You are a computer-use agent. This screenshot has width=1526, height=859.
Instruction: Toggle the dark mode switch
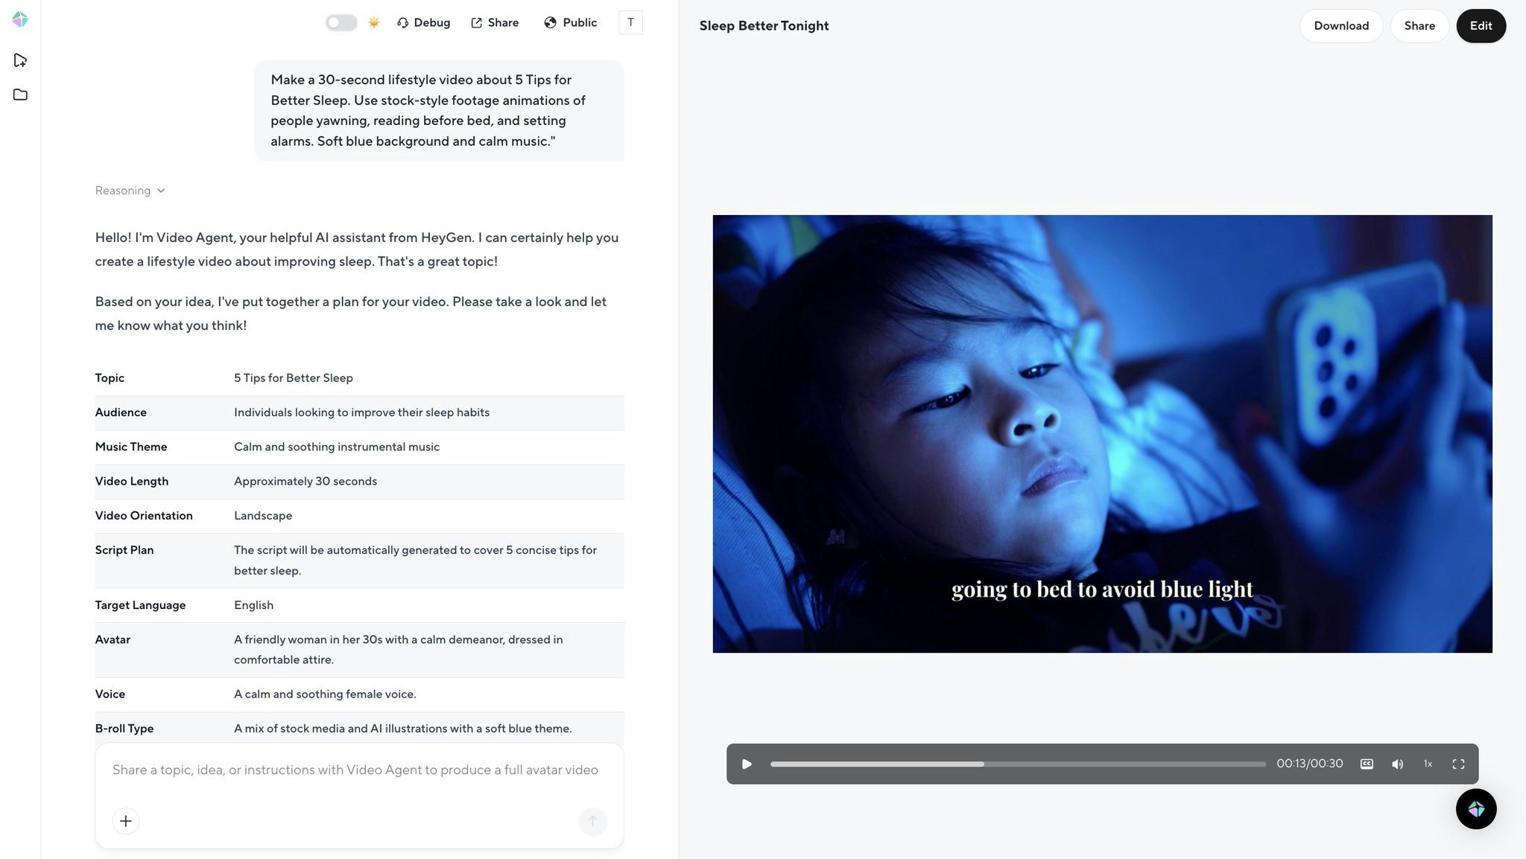[341, 22]
